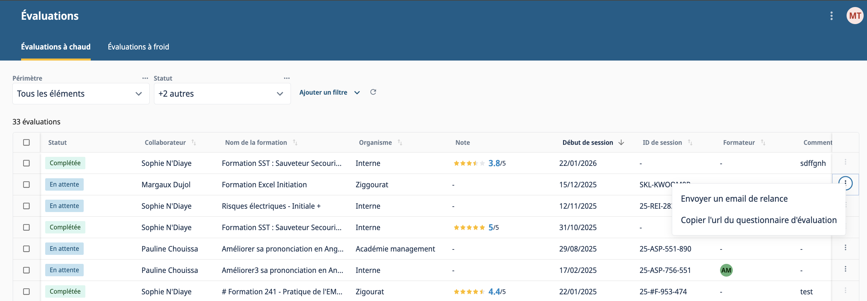
Task: Select 'Copier l'url du questionnaire d'évaluation'
Action: [x=758, y=220]
